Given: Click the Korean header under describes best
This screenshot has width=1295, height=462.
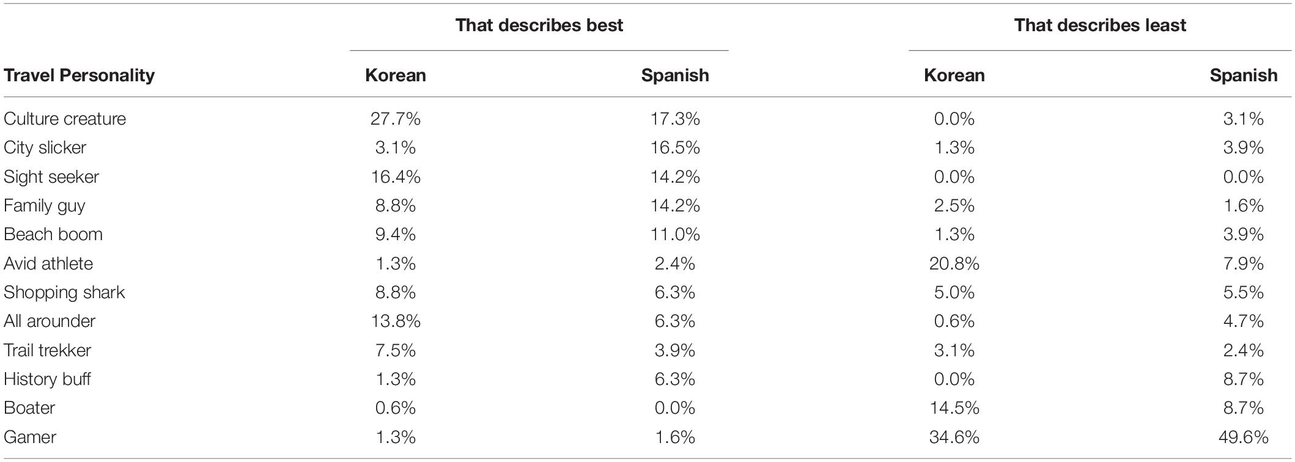Looking at the screenshot, I should click(396, 75).
